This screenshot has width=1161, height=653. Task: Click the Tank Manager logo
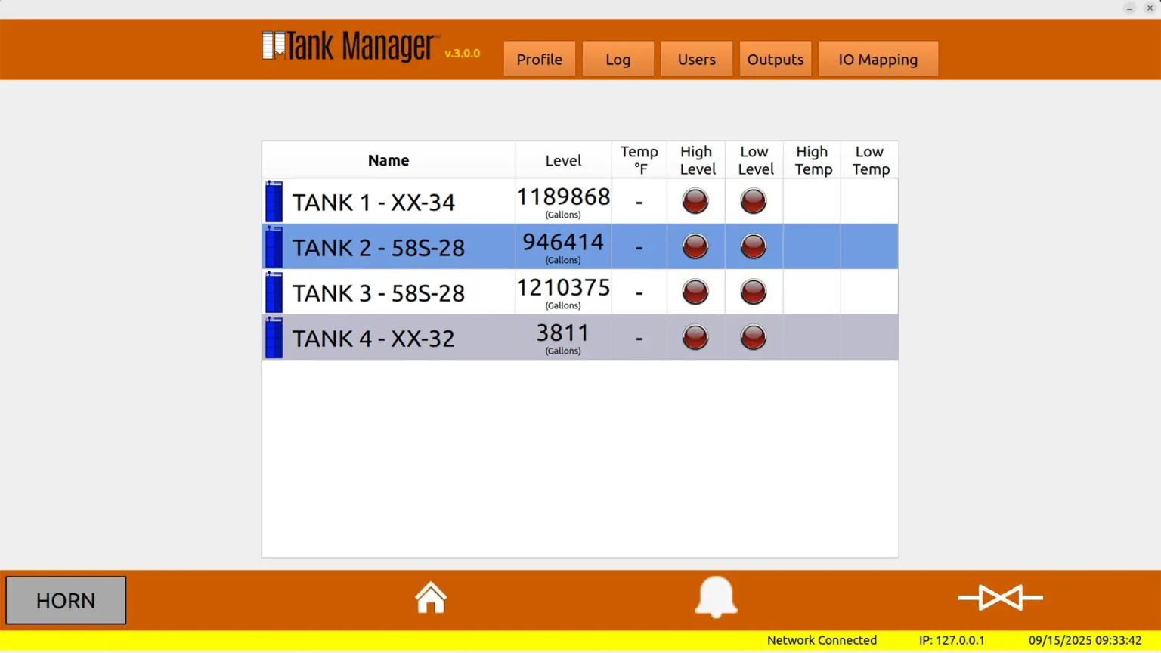tap(350, 47)
